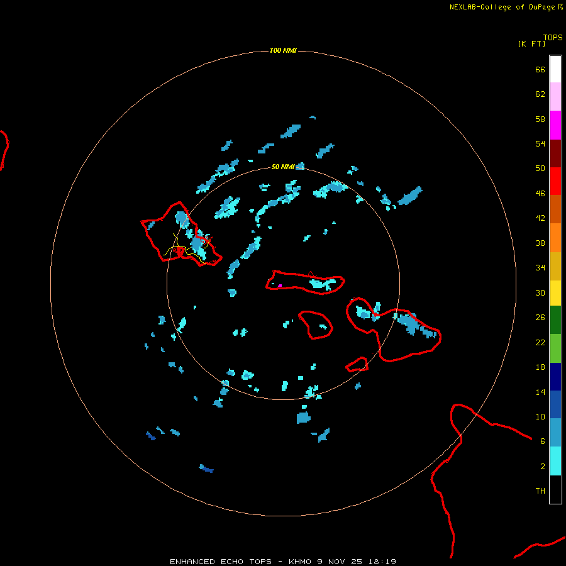Select the legend value 62

tap(540, 94)
